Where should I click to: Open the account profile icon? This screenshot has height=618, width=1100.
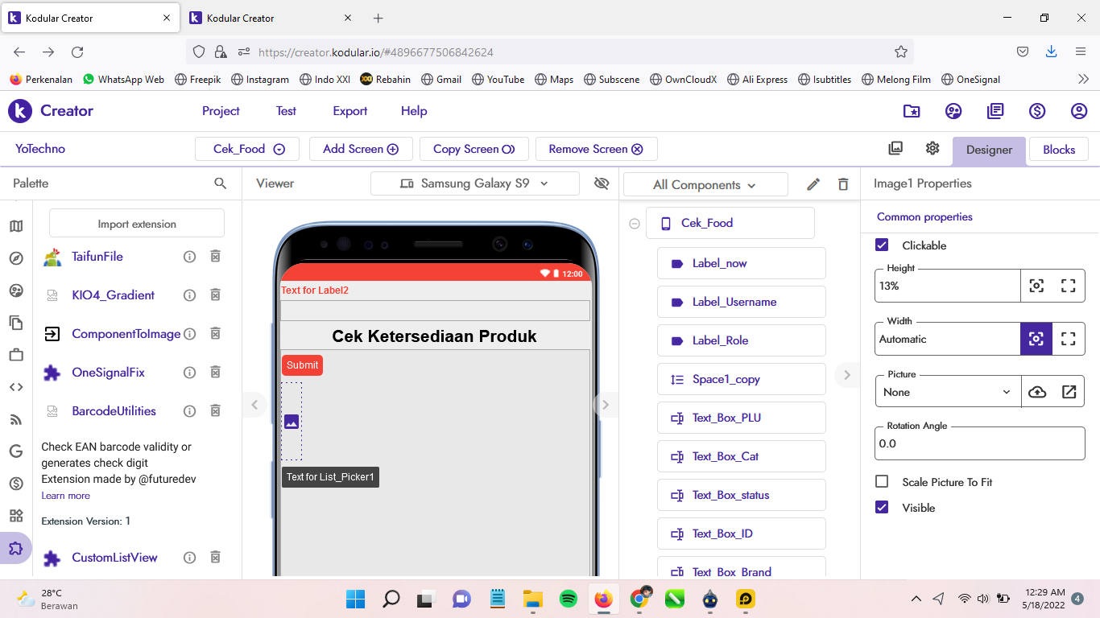click(1079, 111)
